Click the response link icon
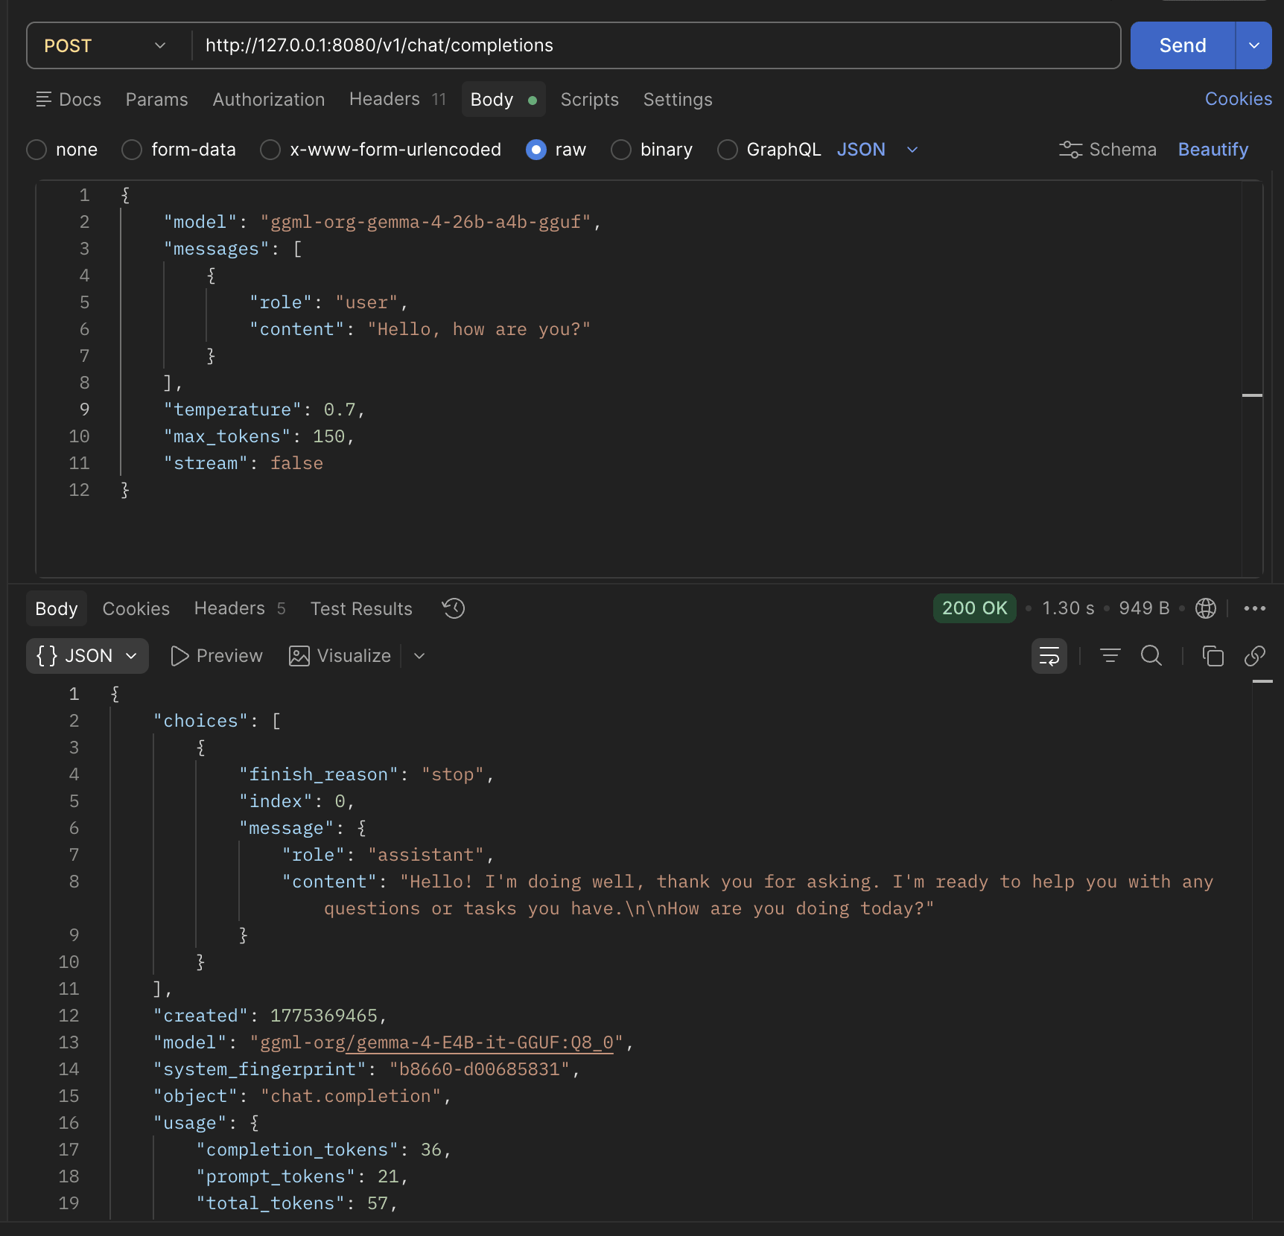 (x=1255, y=656)
